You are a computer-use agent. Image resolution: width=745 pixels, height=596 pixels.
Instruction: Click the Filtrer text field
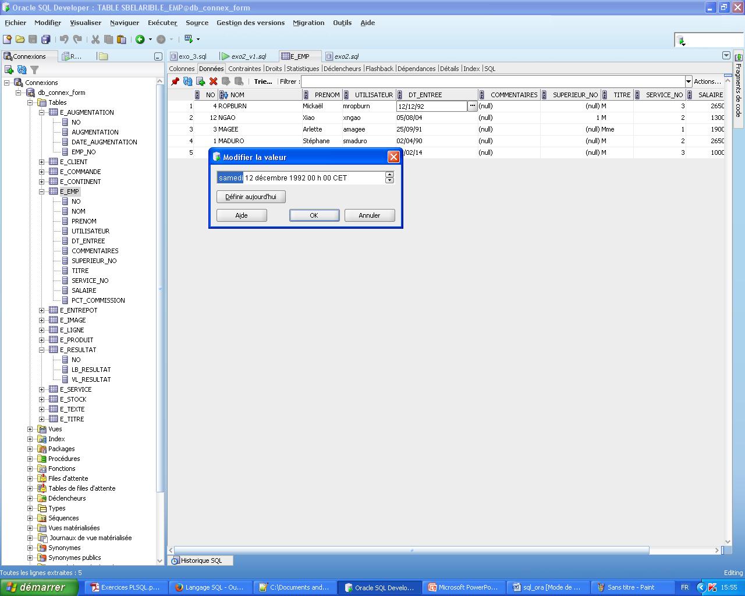492,81
